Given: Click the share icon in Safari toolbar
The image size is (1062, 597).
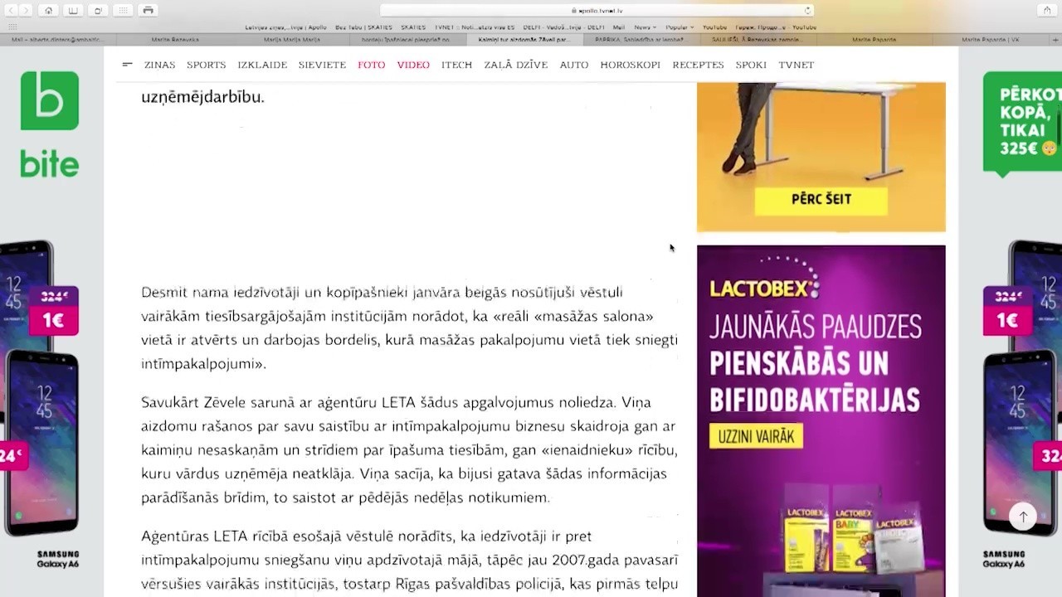Looking at the screenshot, I should coord(1047,10).
